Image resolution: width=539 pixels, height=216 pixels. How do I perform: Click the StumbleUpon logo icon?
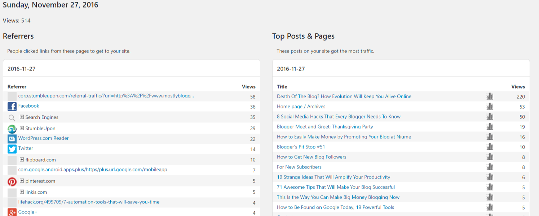pyautogui.click(x=12, y=128)
